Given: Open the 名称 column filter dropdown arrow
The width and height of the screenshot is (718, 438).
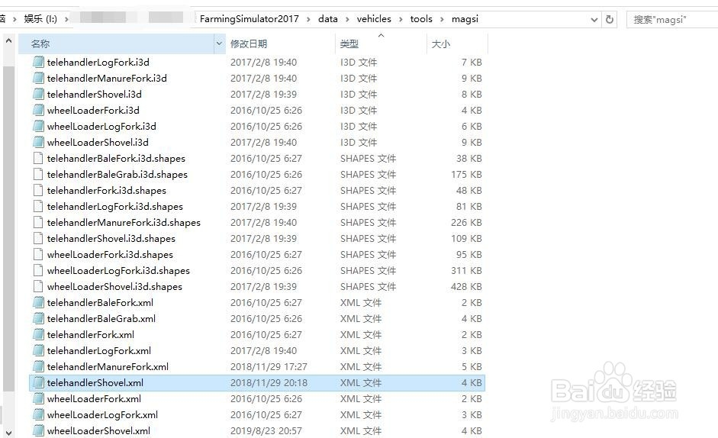Looking at the screenshot, I should (x=219, y=43).
